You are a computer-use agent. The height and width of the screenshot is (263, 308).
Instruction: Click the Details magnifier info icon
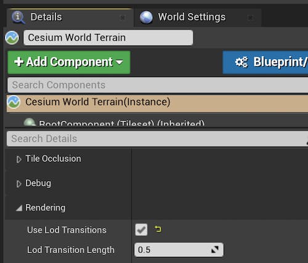pyautogui.click(x=18, y=17)
